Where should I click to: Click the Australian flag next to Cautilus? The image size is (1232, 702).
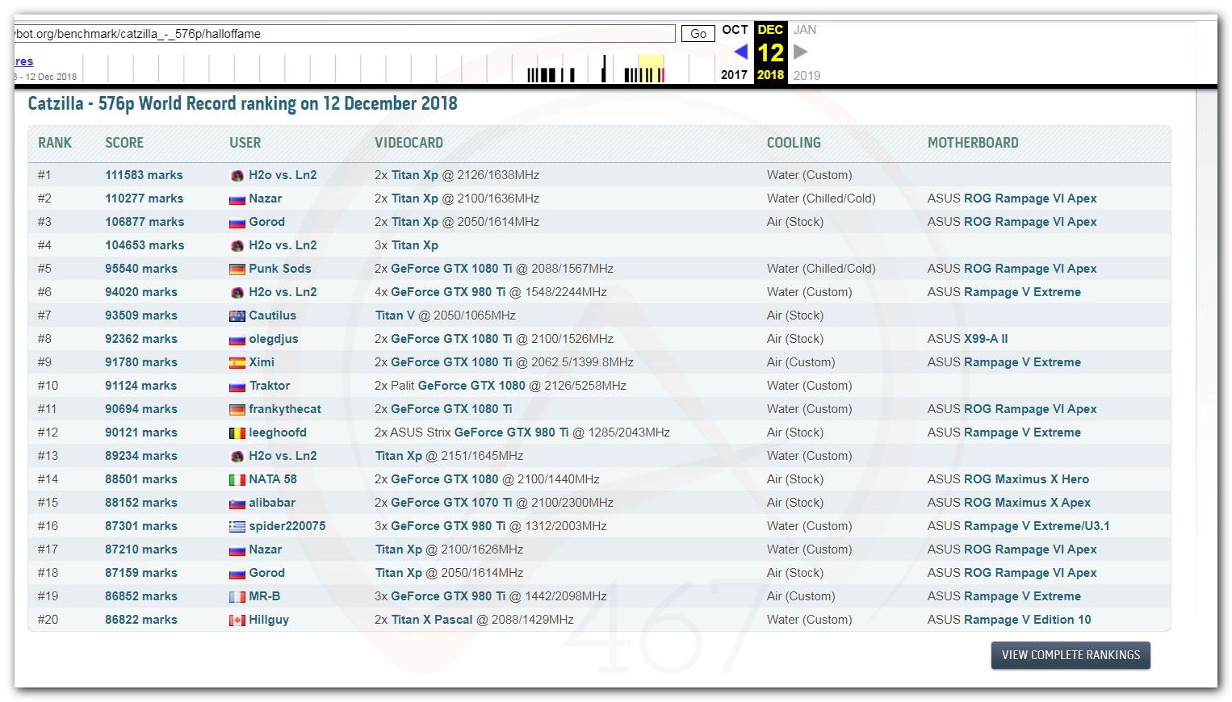[x=237, y=315]
